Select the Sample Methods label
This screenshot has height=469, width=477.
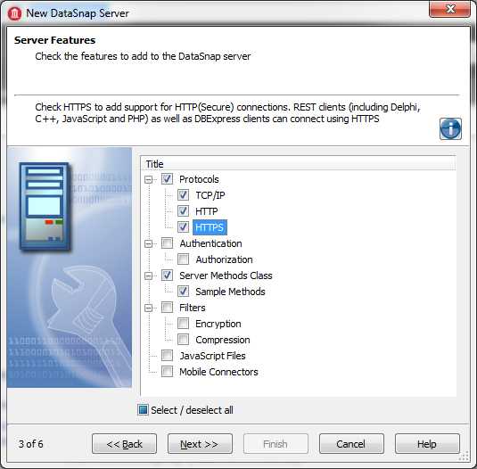click(230, 292)
